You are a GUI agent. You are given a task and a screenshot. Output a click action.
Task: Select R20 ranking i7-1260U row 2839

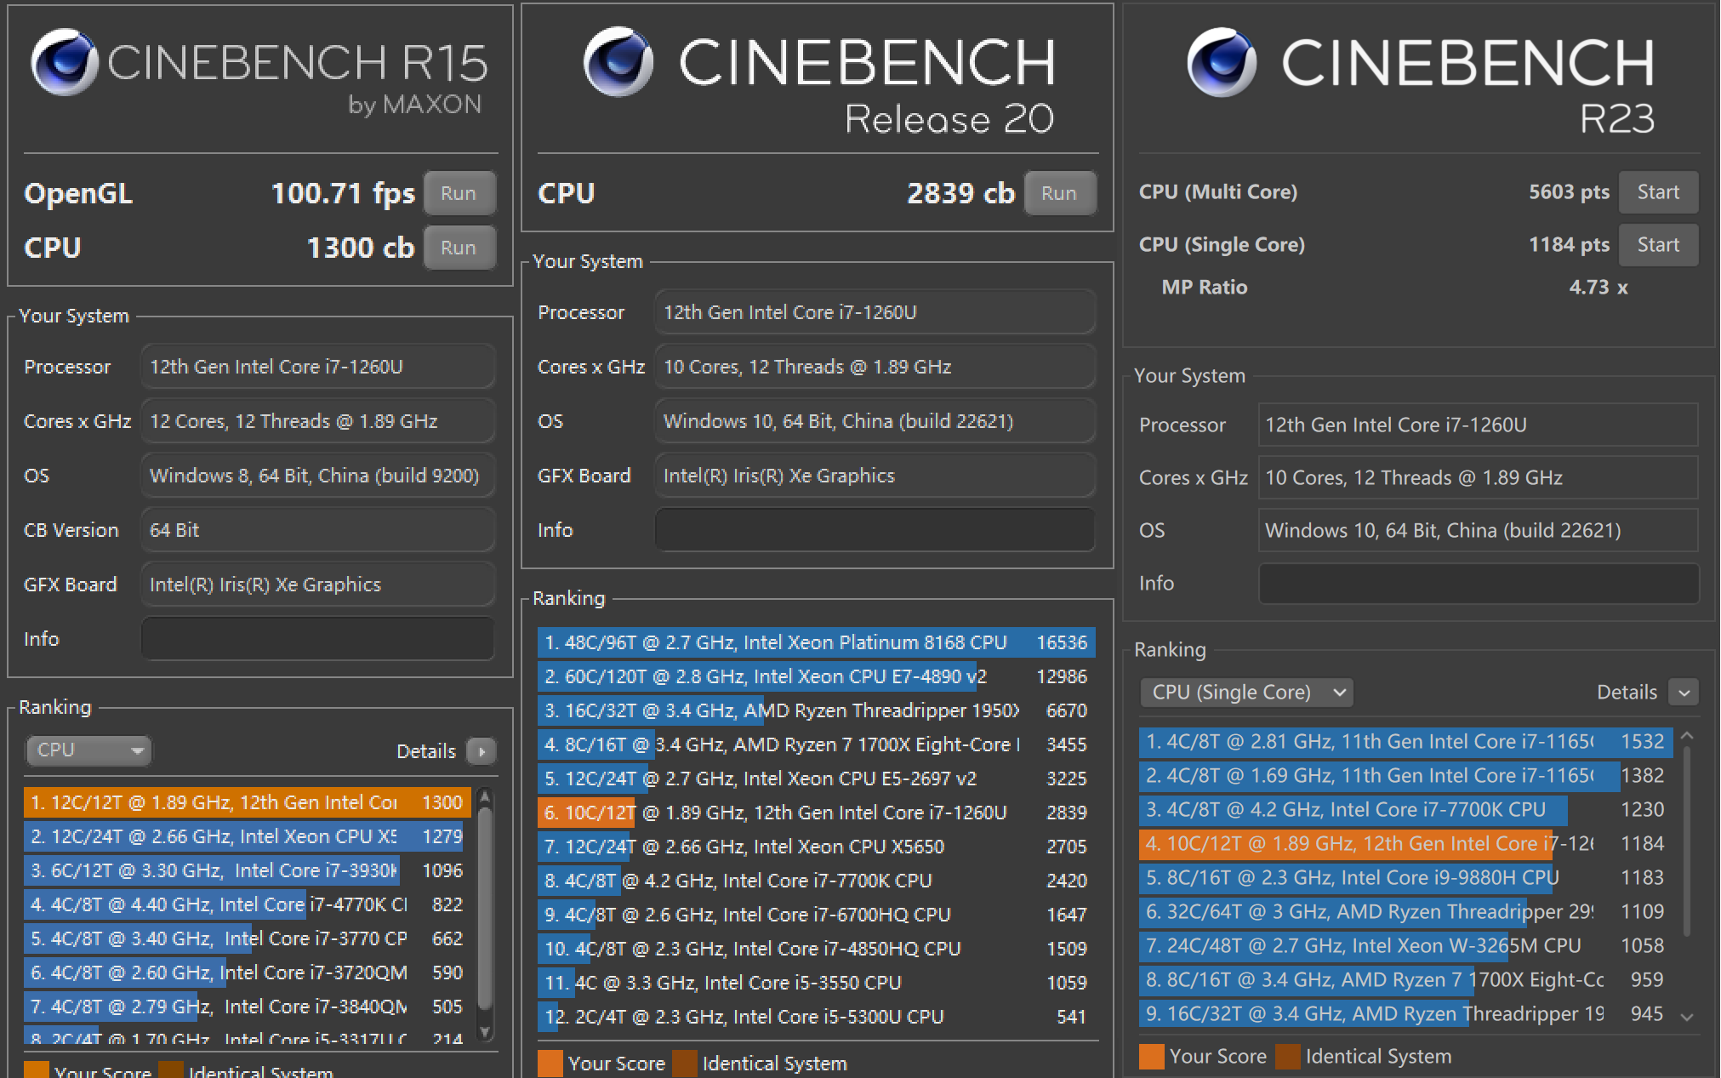[x=816, y=813]
